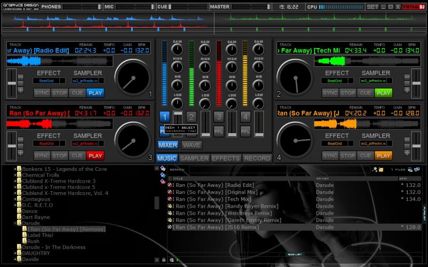This screenshot has width=428, height=267.
Task: Select mixer deck button 4
Action: click(x=246, y=117)
